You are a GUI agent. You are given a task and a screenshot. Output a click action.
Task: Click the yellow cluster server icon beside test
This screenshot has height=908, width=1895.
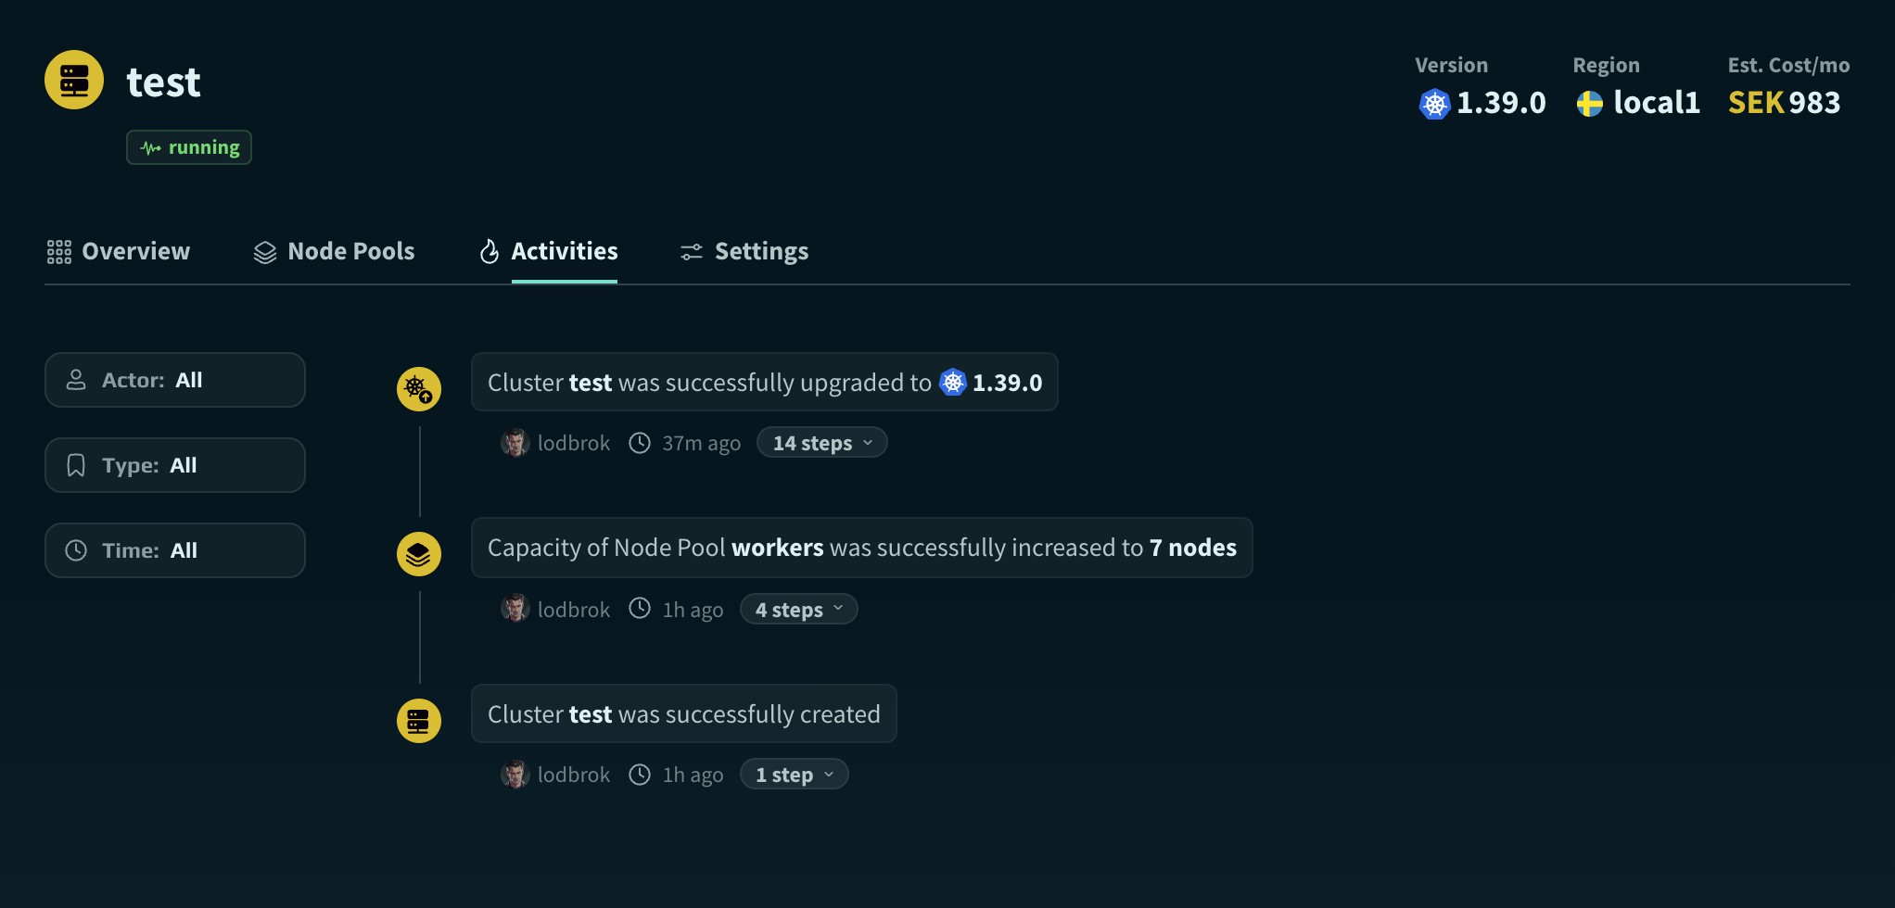74,80
